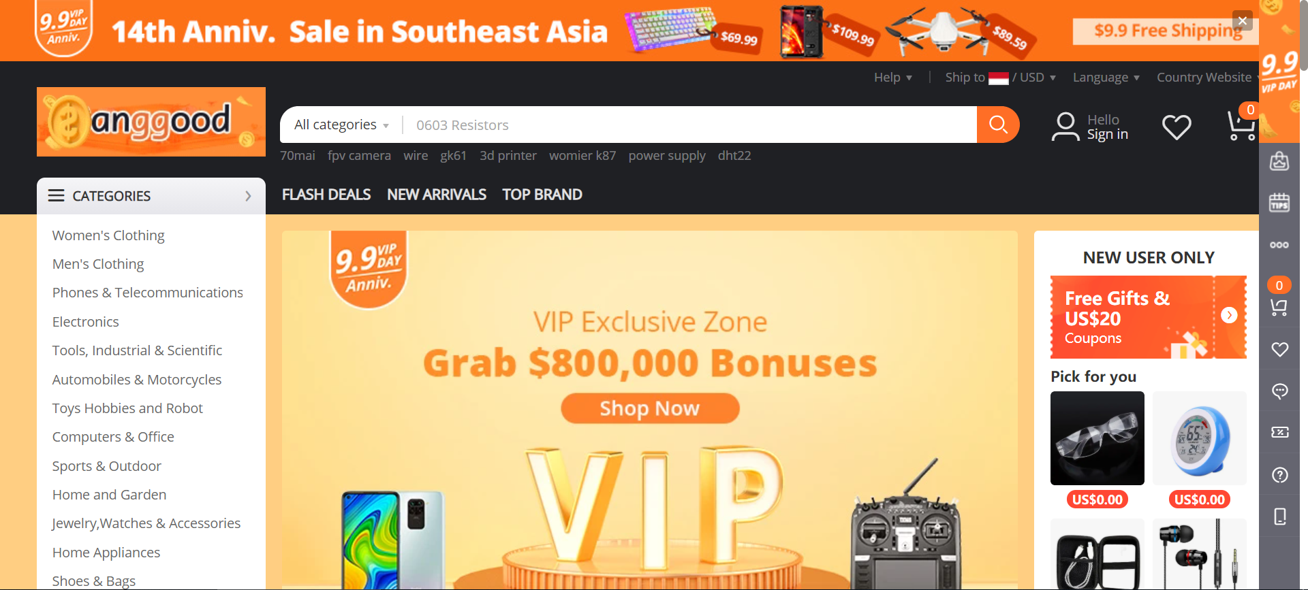This screenshot has width=1308, height=590.
Task: Click the sidebar chat message icon
Action: pos(1280,391)
